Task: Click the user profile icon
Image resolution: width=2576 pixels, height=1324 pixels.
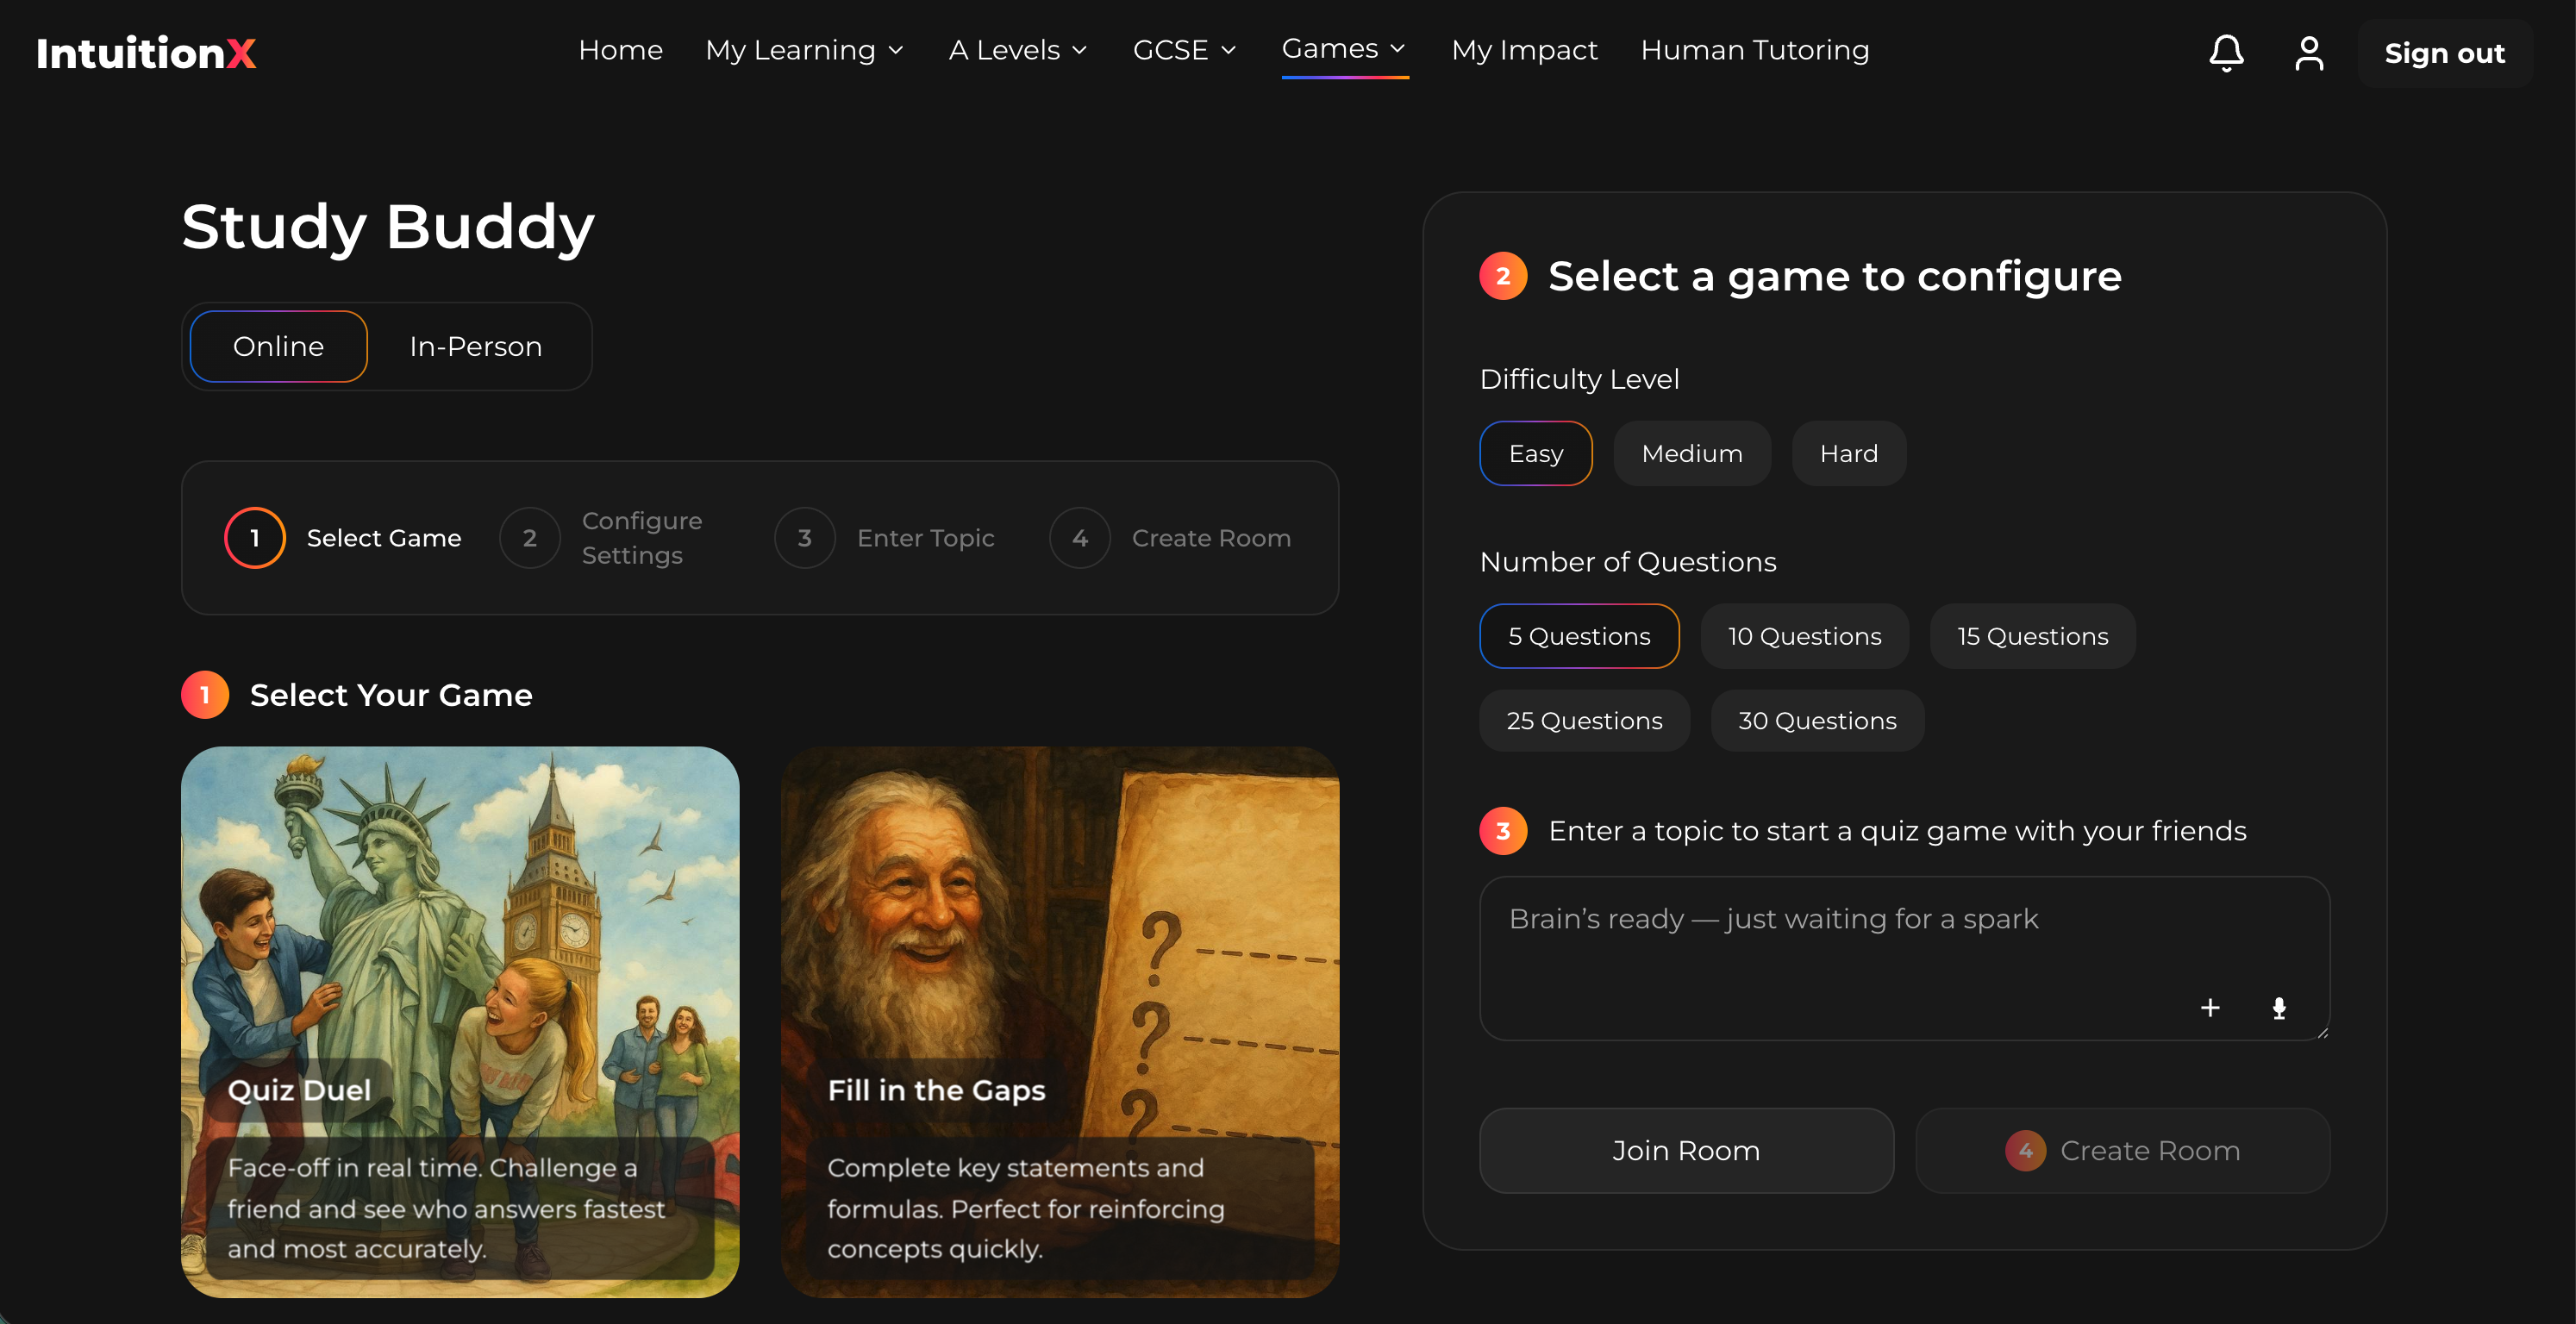Action: click(2308, 52)
